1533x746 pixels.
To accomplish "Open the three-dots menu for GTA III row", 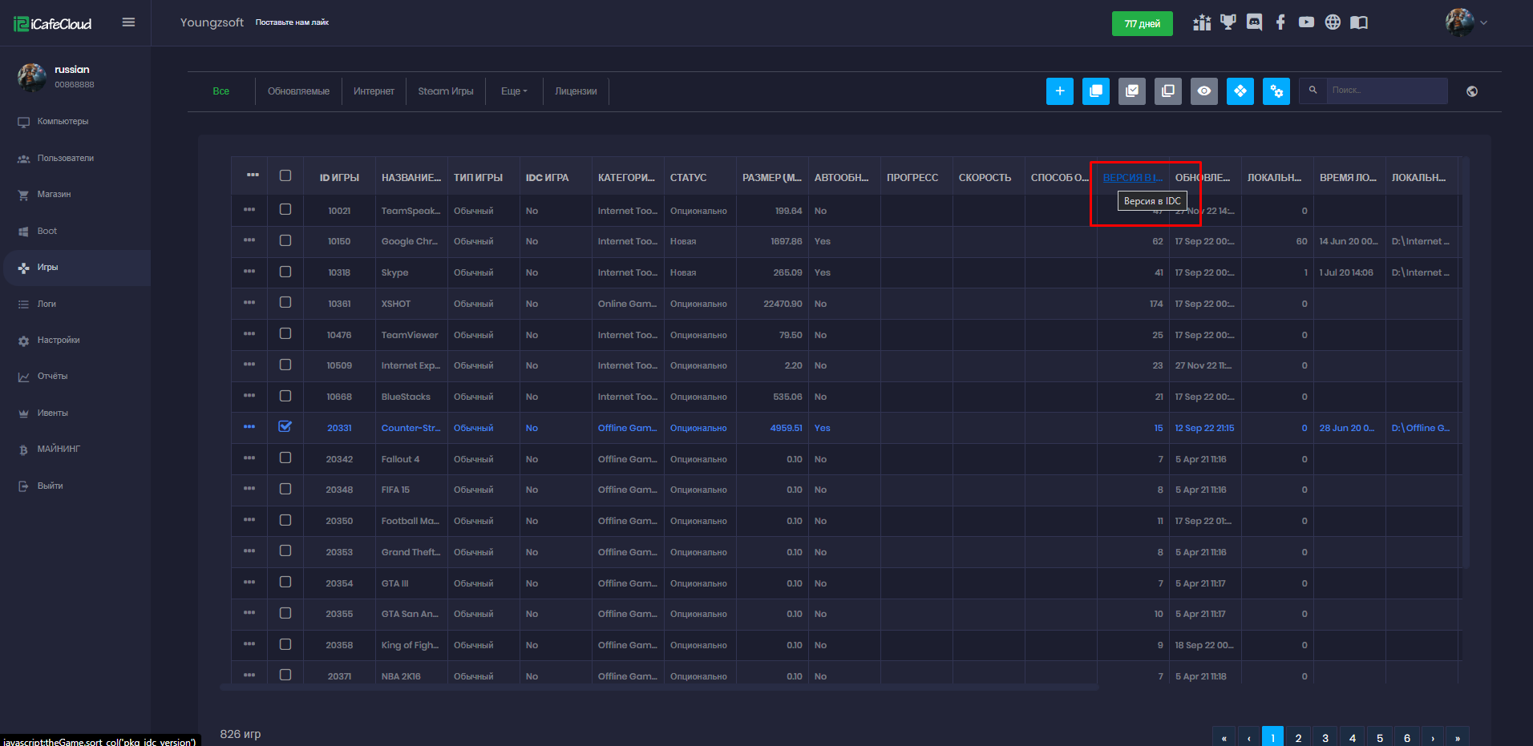I will point(249,583).
